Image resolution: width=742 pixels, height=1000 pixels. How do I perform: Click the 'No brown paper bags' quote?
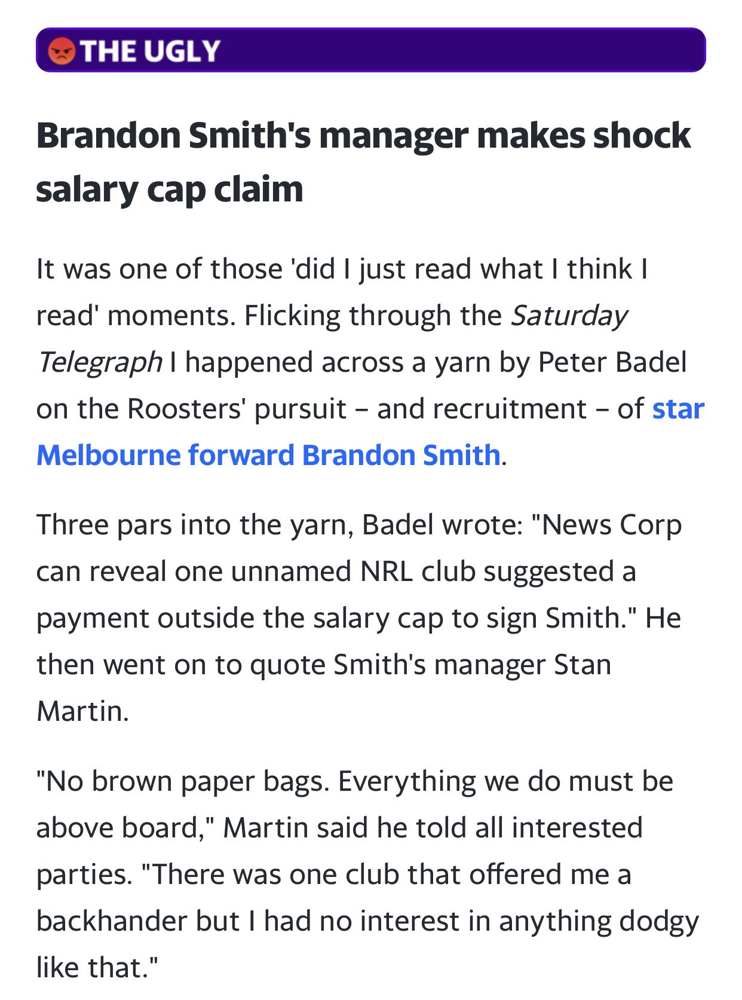[x=355, y=781]
